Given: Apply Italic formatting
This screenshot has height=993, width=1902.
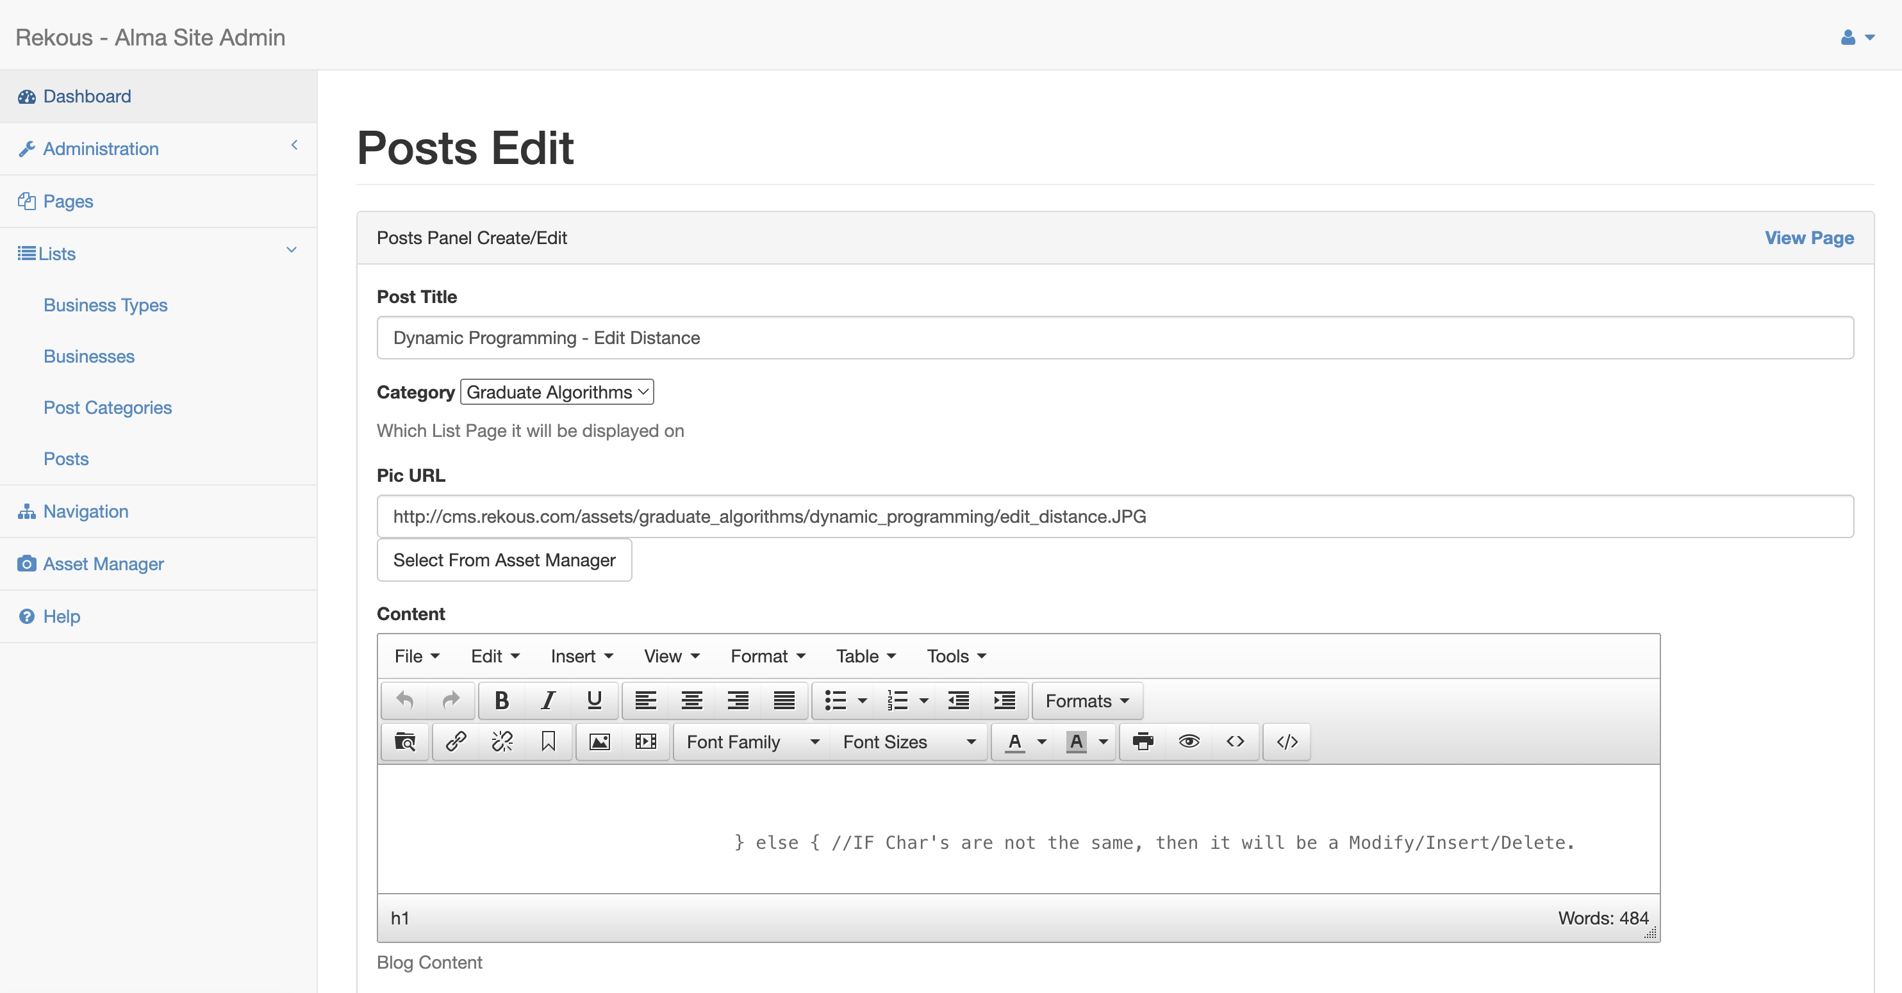Looking at the screenshot, I should point(547,701).
